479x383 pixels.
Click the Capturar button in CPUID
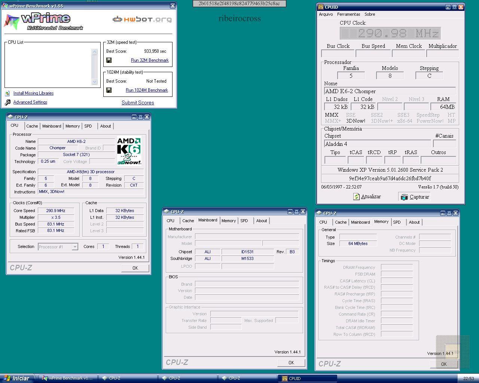[415, 197]
